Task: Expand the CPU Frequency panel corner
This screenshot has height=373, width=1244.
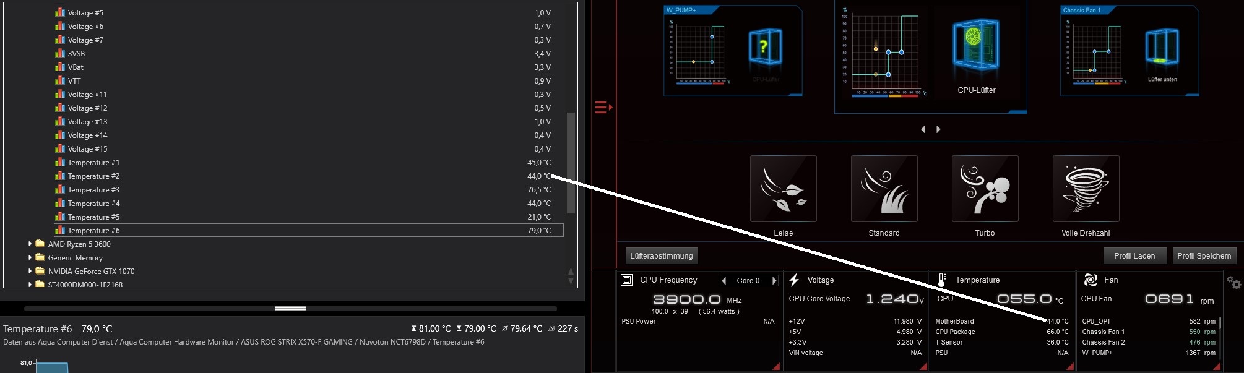Action: click(777, 367)
